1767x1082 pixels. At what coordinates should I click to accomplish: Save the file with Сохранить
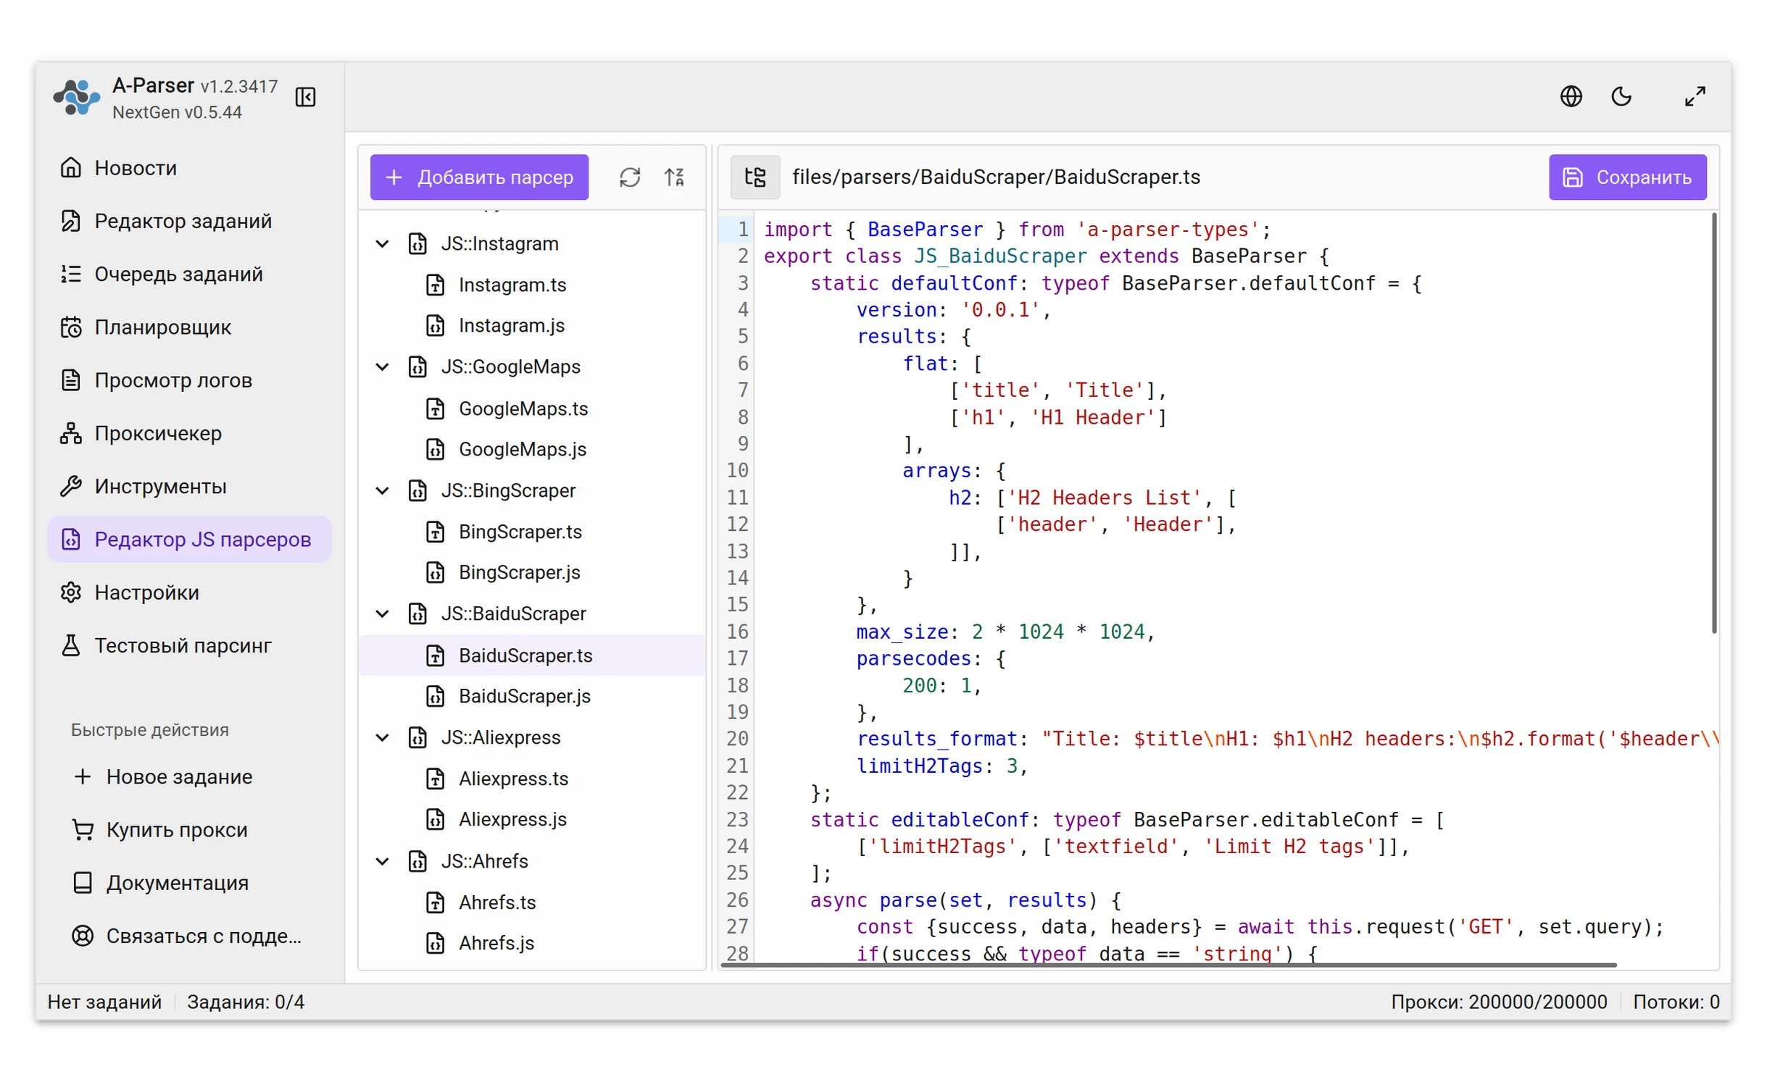pyautogui.click(x=1626, y=177)
